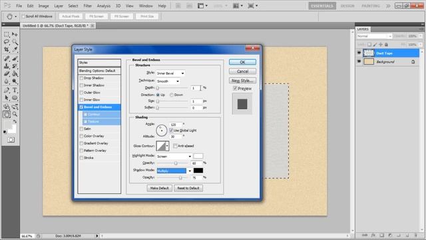
Task: Select the Magic Wand tool
Action: tap(15, 42)
